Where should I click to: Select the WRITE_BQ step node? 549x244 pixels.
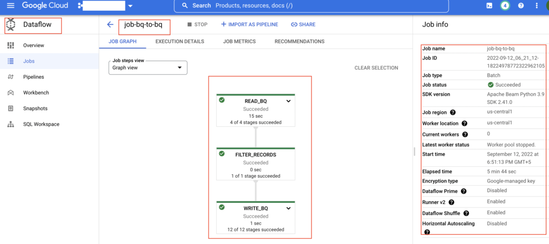click(256, 217)
